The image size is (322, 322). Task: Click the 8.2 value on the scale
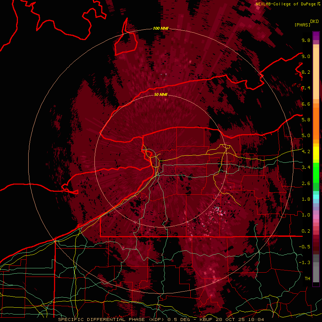(x=306, y=72)
